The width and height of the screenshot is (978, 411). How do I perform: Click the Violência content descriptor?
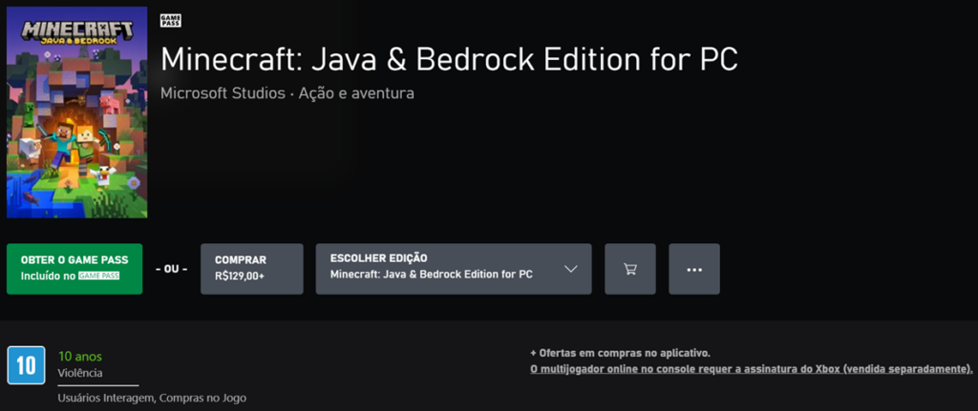[x=80, y=373]
